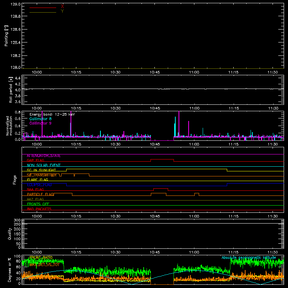The width and height of the screenshot is (288, 288).
Task: Click the 128.6 tick on Pointing axis
Action: click(x=15, y=30)
